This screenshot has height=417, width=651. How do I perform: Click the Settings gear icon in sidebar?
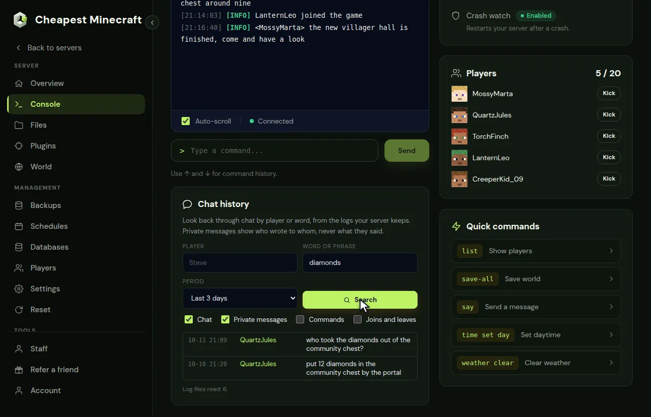19,289
